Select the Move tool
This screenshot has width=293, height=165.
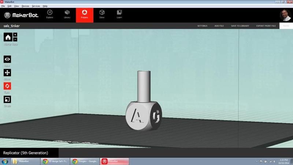coord(7,73)
